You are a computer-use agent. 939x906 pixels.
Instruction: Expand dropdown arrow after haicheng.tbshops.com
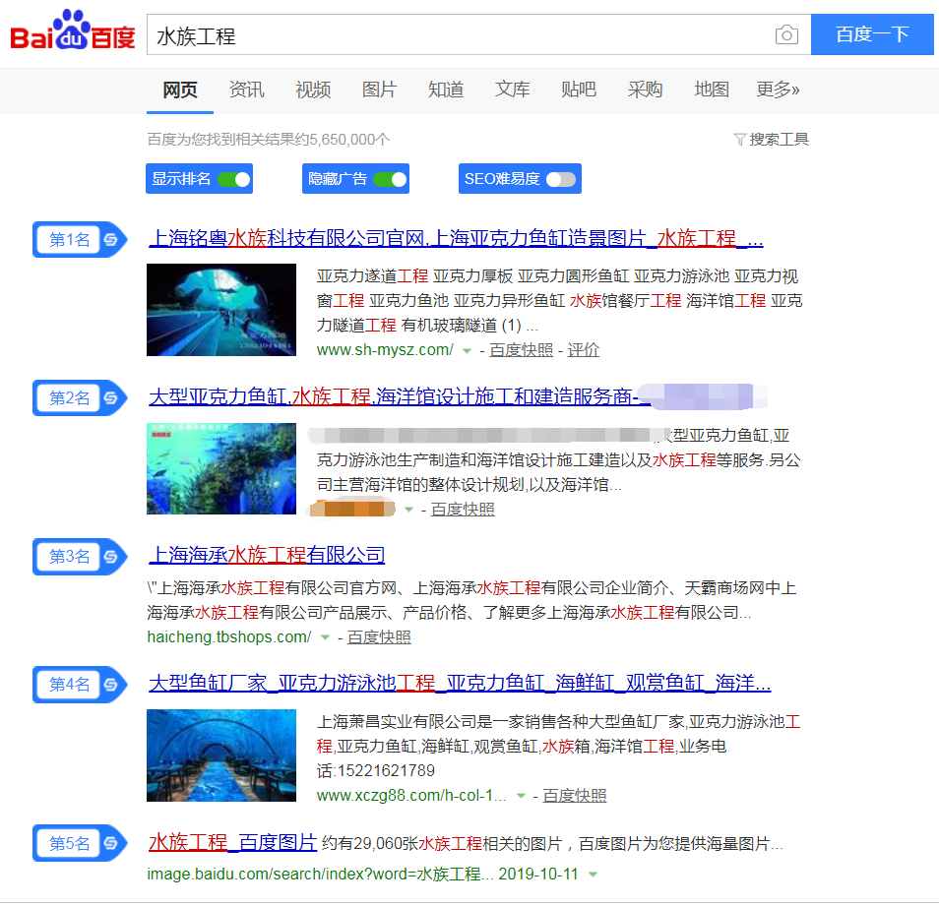tap(325, 637)
